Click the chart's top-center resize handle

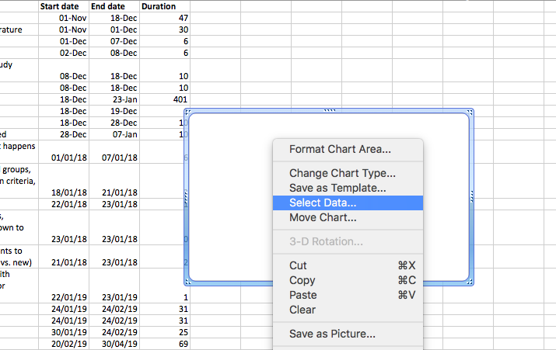click(x=328, y=110)
